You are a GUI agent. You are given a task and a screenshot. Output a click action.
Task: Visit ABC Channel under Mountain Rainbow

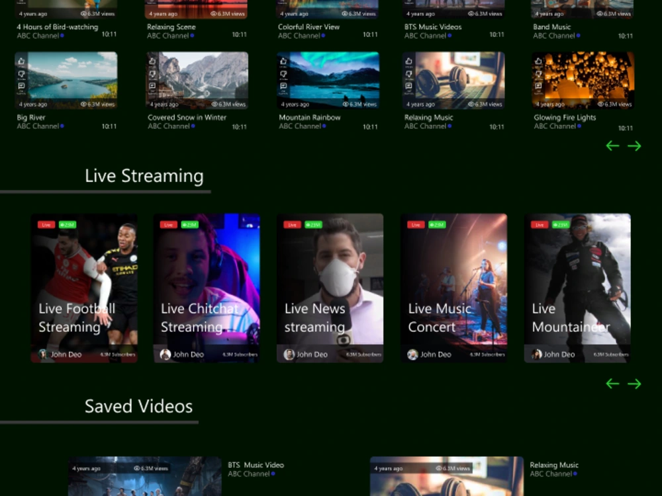[x=300, y=126]
